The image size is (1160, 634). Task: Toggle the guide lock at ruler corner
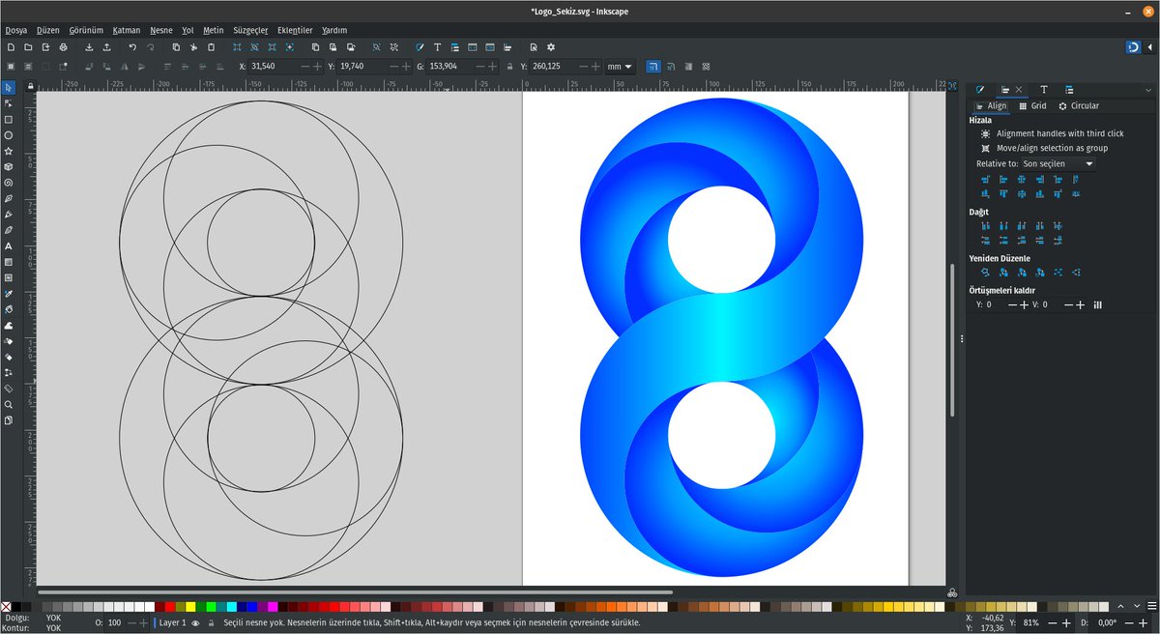(31, 86)
